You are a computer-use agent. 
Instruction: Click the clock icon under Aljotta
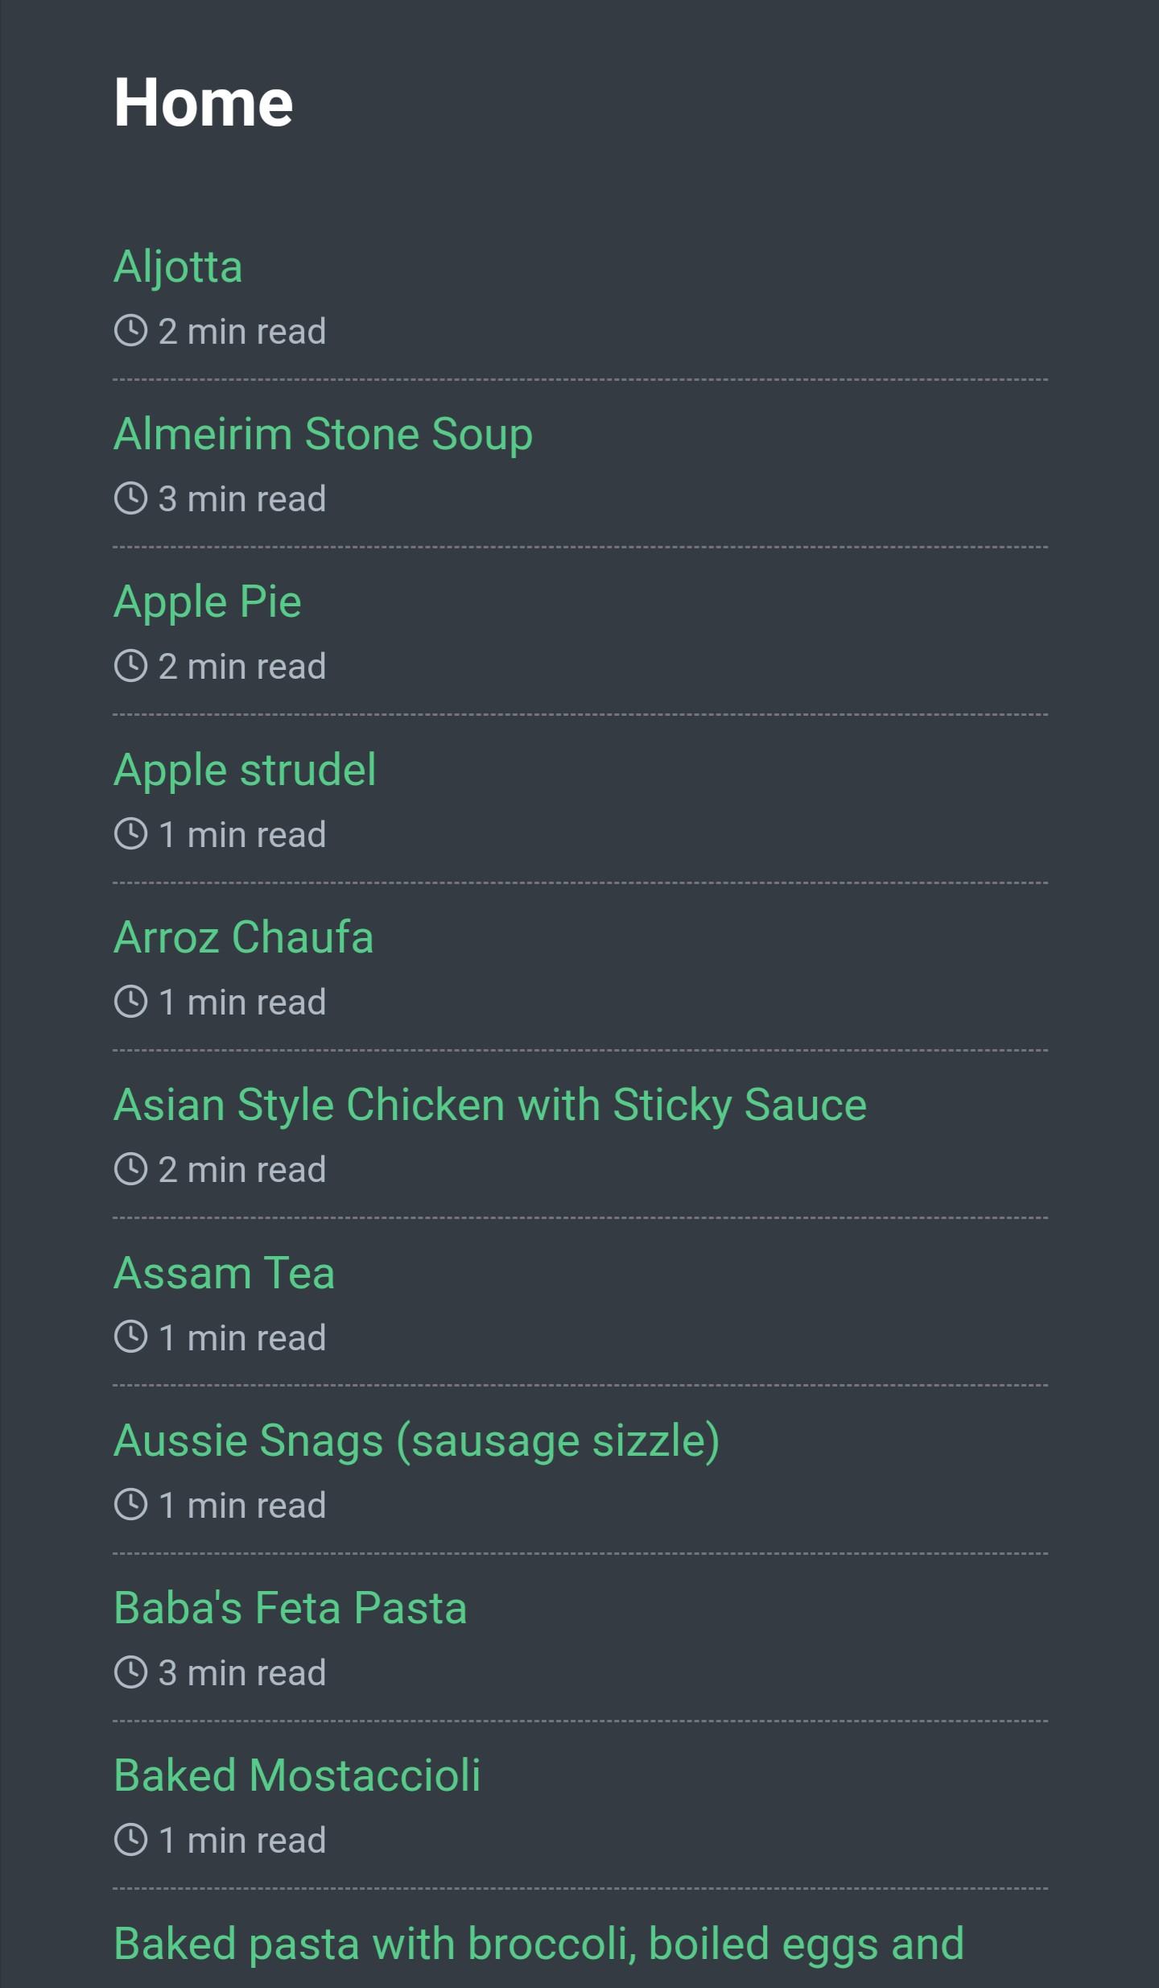tap(130, 331)
